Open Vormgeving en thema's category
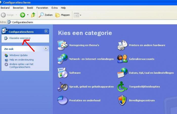177x114 pixels. [84, 45]
